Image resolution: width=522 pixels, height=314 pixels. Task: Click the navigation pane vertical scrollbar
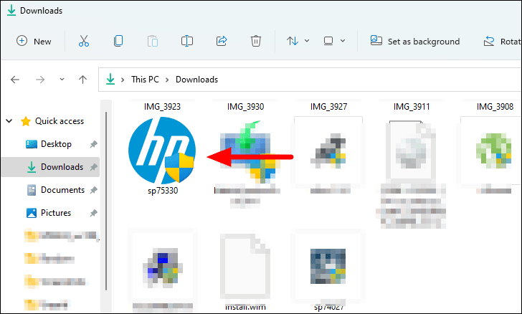point(106,201)
